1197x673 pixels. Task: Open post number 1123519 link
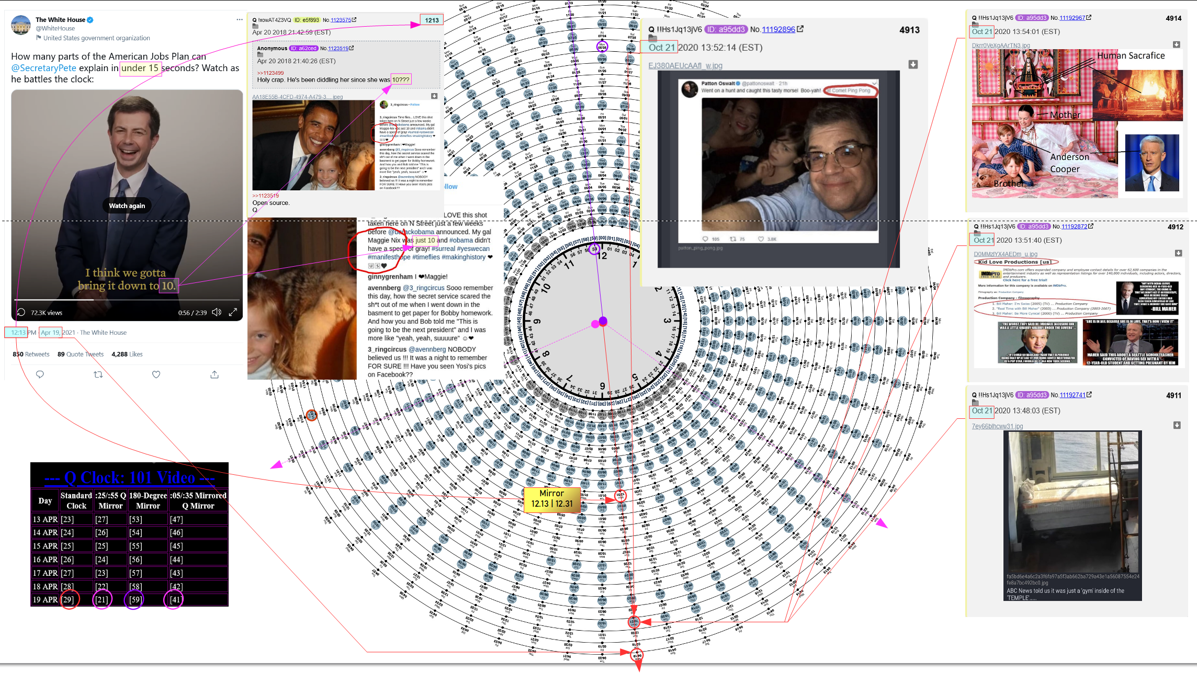coord(338,48)
